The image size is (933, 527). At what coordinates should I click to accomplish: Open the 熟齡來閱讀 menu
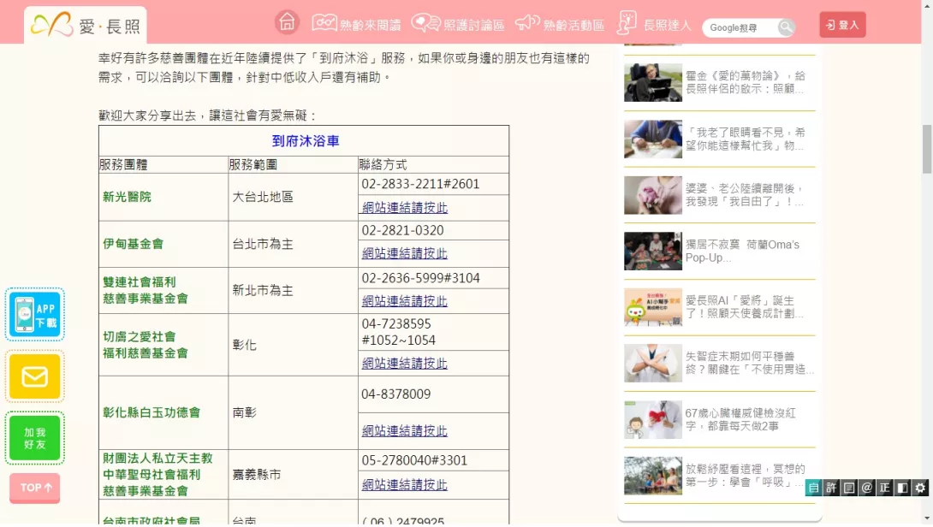(x=356, y=24)
